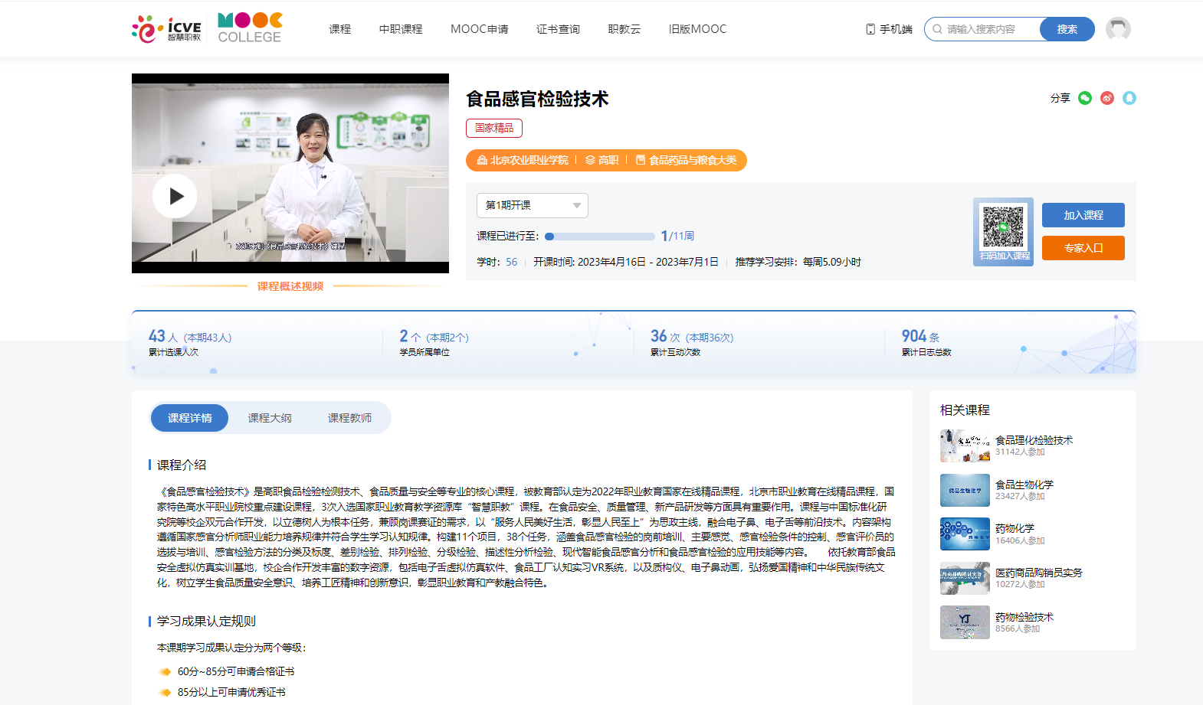Viewport: 1203px width, 705px height.
Task: Expand the 第1期开课 term dropdown
Action: tap(533, 205)
